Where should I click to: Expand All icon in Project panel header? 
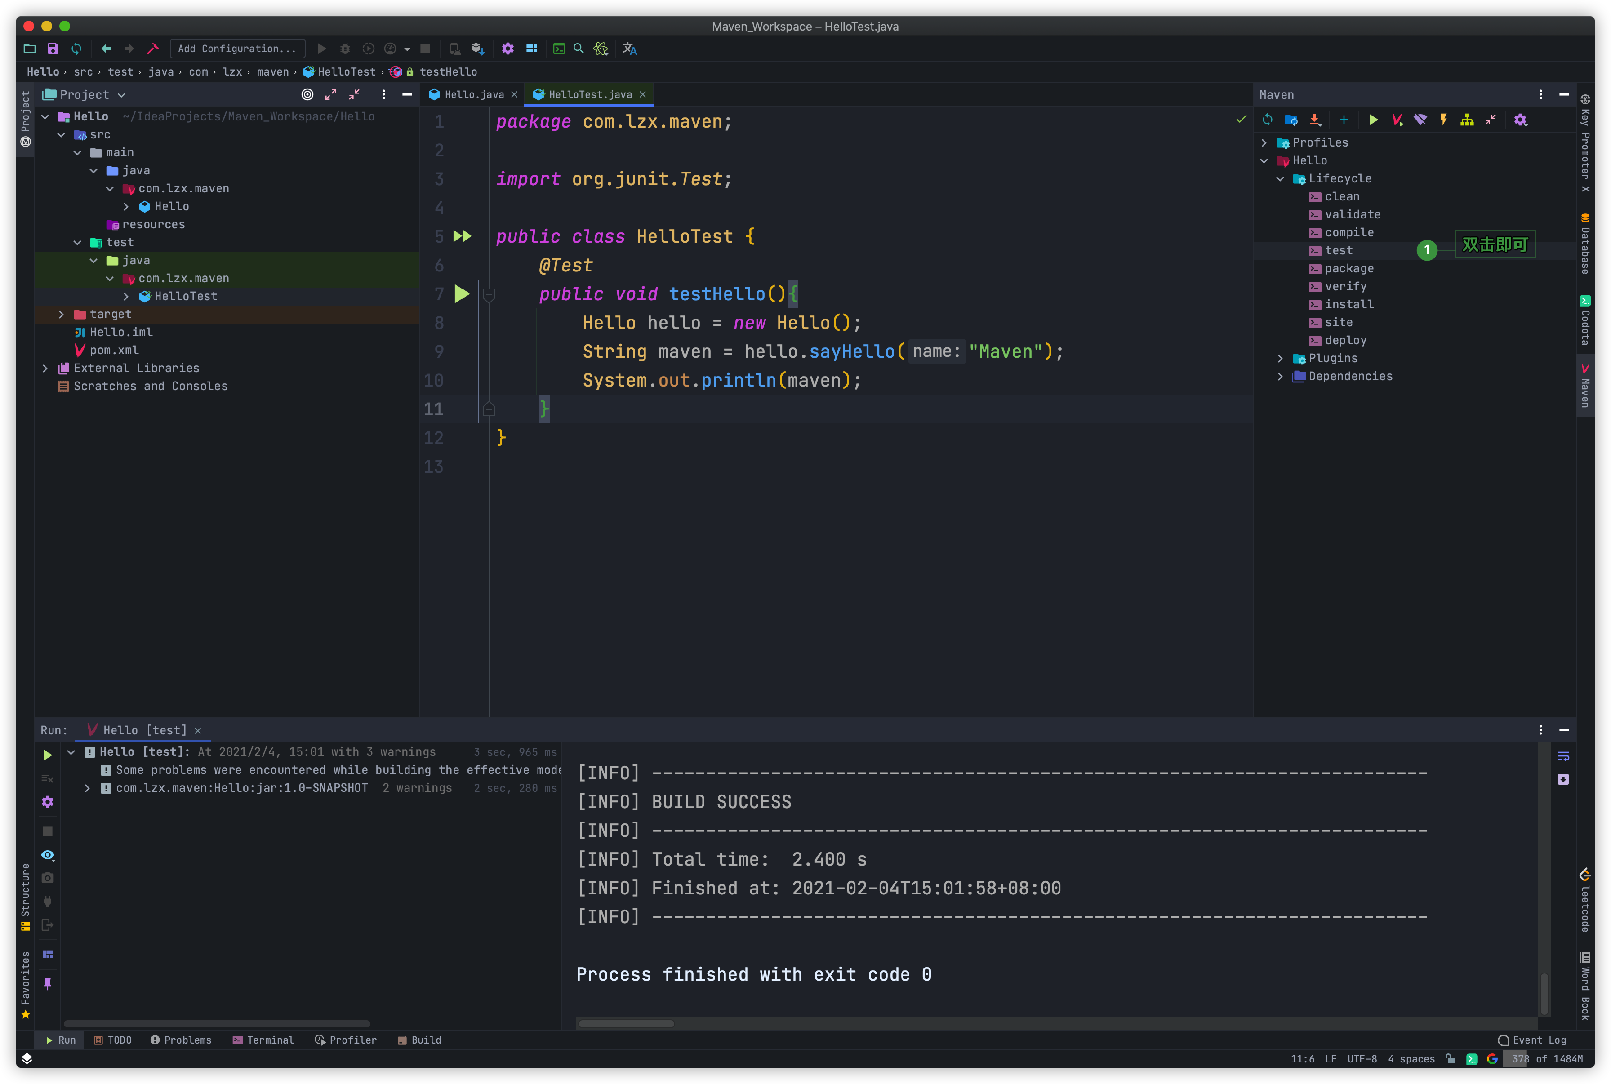click(x=330, y=95)
